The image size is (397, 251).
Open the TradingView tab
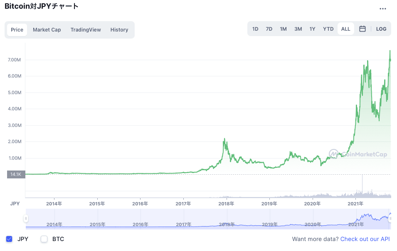point(86,29)
